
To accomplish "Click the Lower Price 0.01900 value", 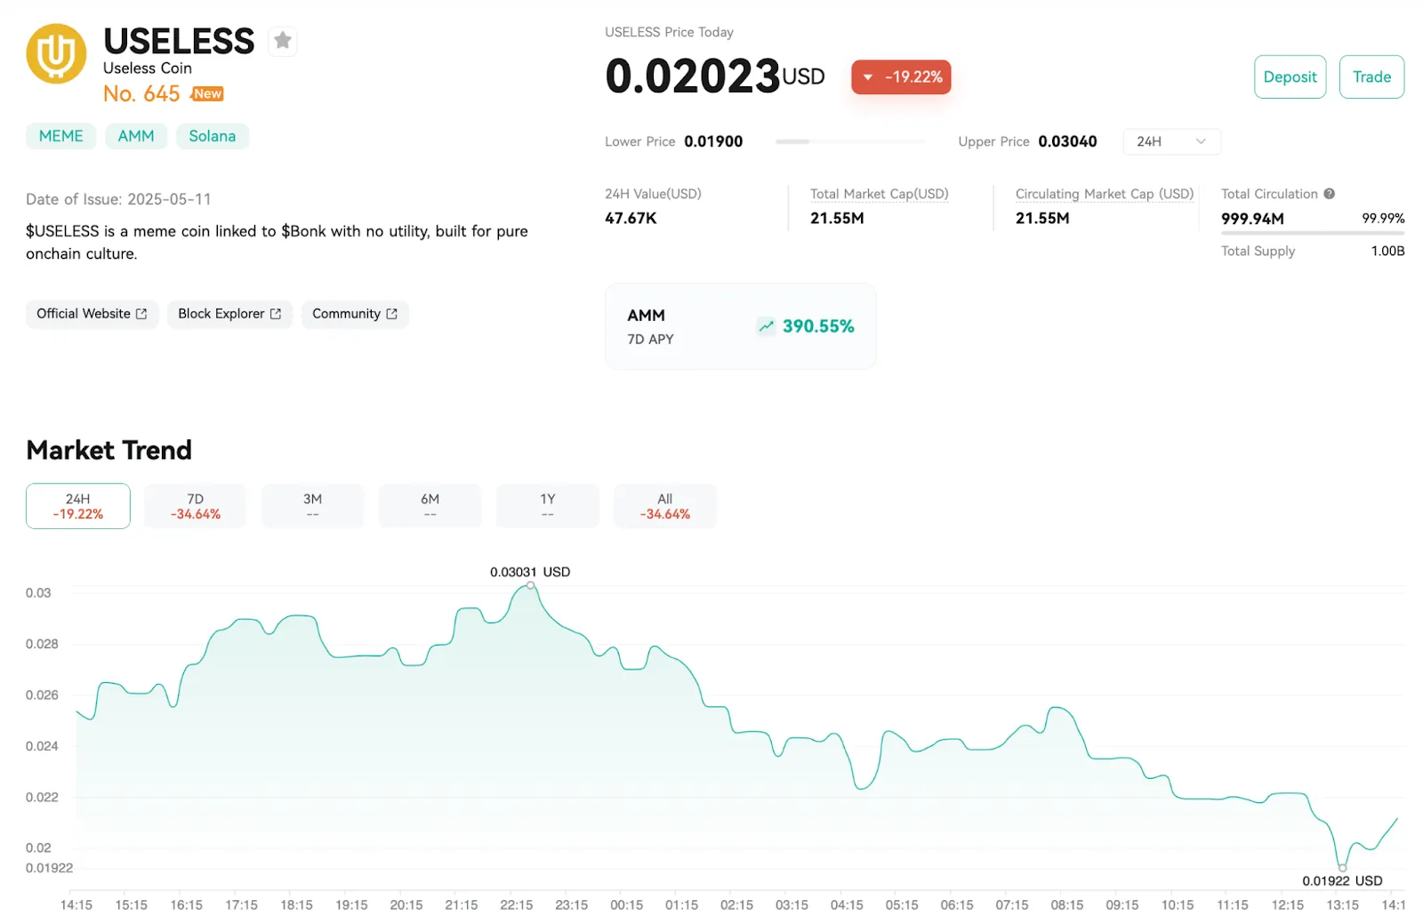I will pyautogui.click(x=713, y=141).
